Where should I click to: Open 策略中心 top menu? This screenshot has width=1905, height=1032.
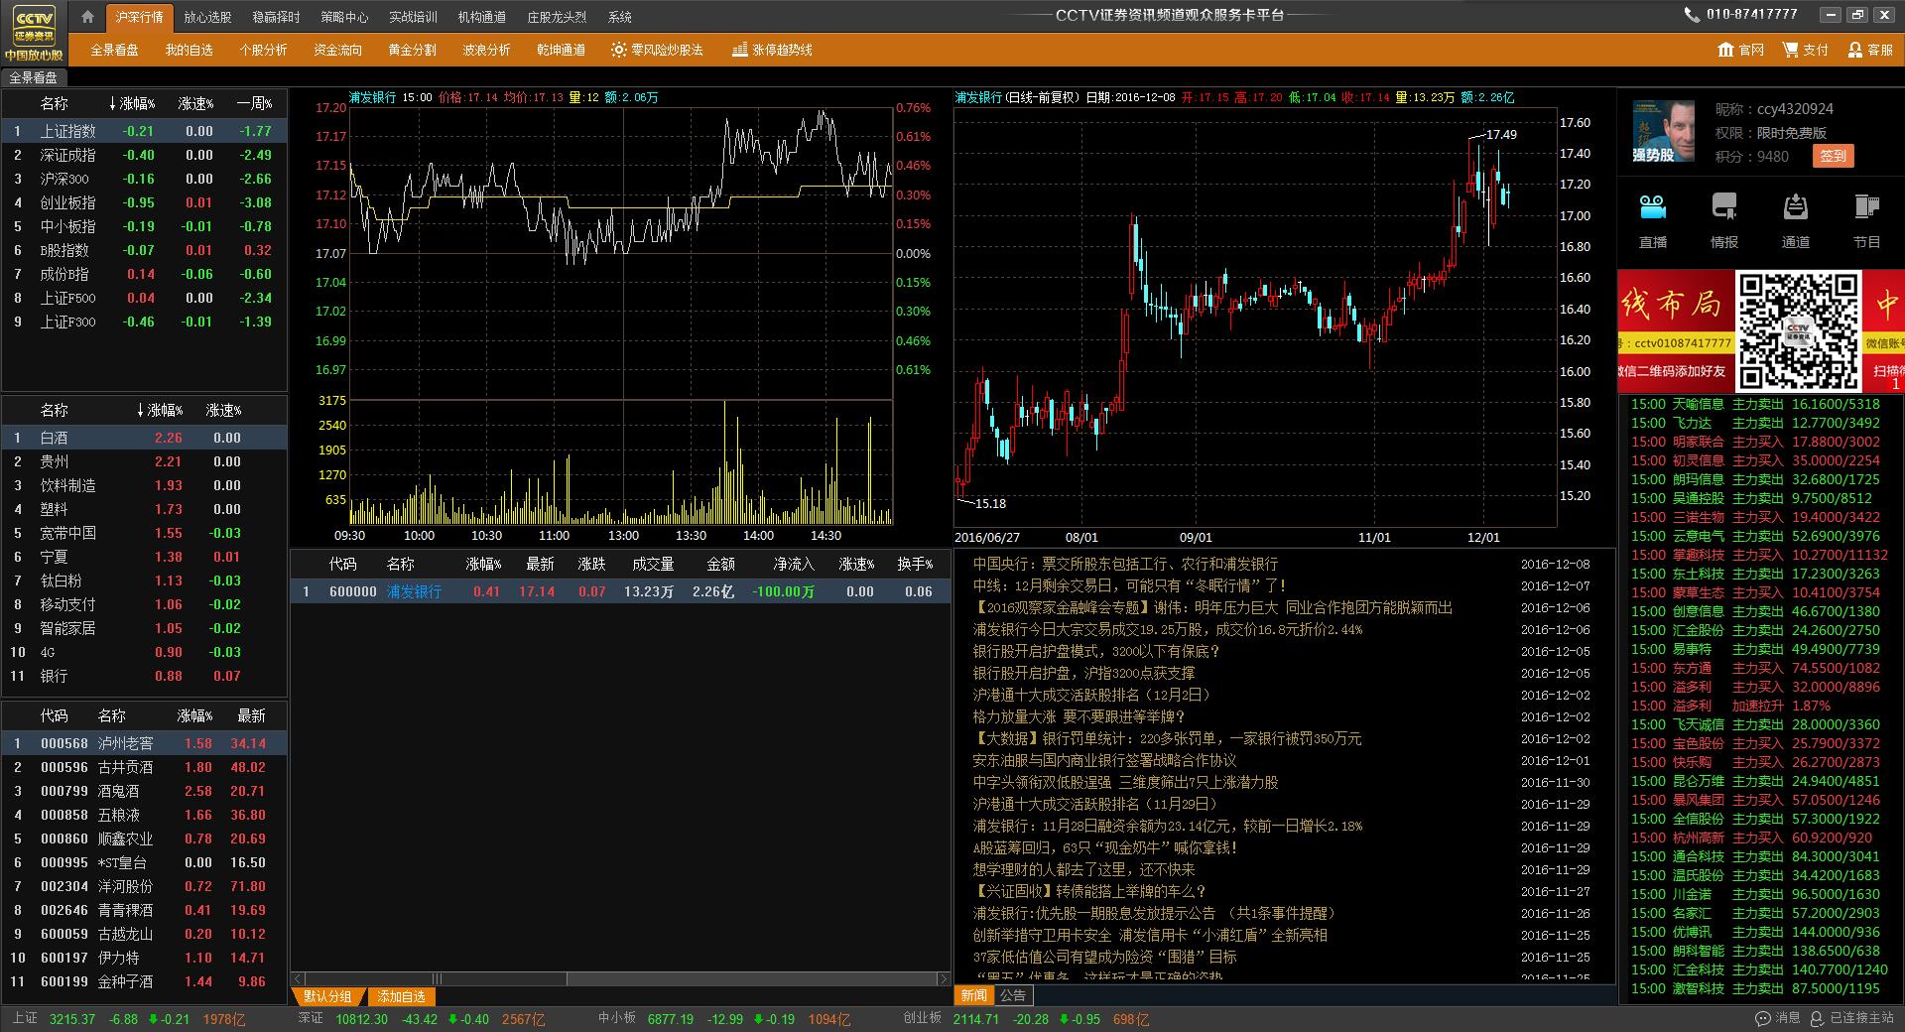[344, 17]
